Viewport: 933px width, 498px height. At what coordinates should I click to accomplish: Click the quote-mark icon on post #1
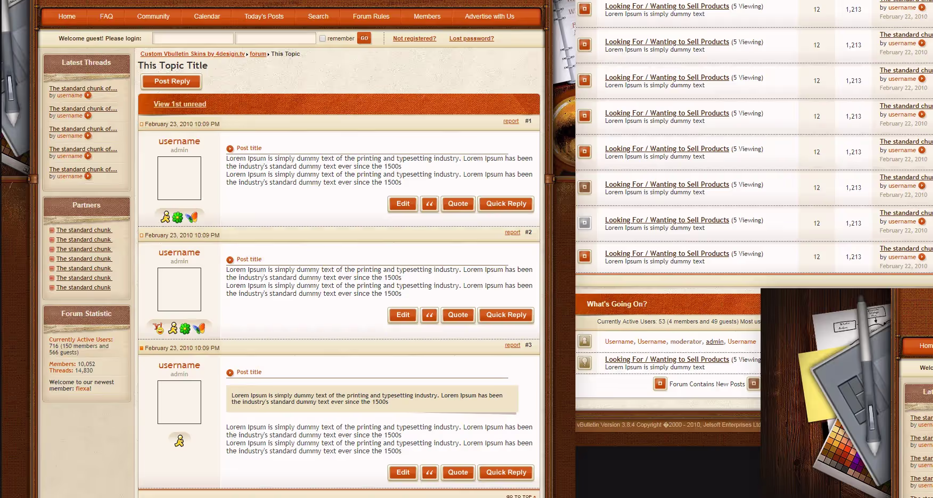(x=430, y=204)
